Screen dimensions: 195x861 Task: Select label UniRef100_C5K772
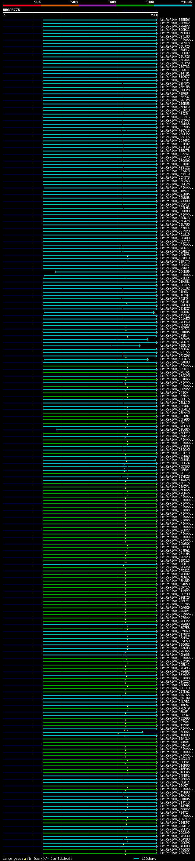pos(175,329)
